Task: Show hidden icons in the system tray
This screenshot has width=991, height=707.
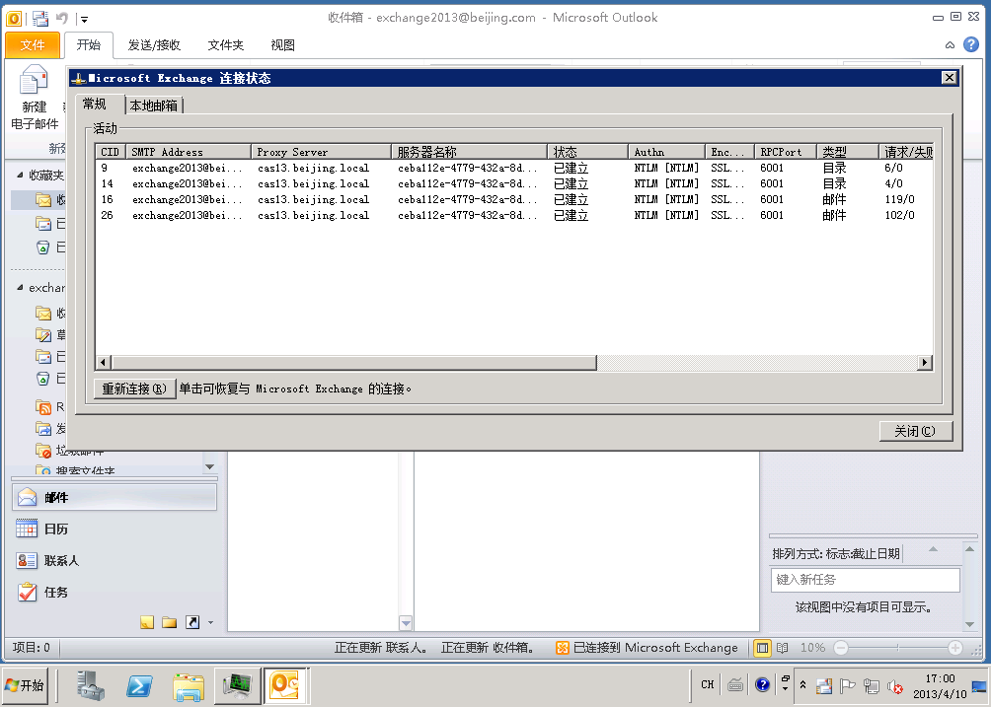Action: pyautogui.click(x=802, y=685)
